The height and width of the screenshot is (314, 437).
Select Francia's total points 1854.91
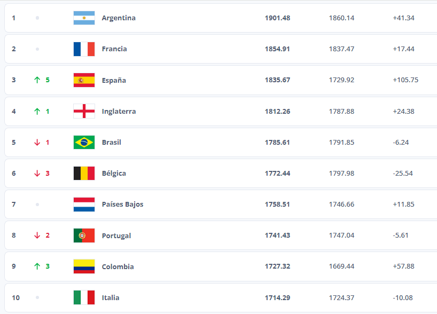click(277, 49)
